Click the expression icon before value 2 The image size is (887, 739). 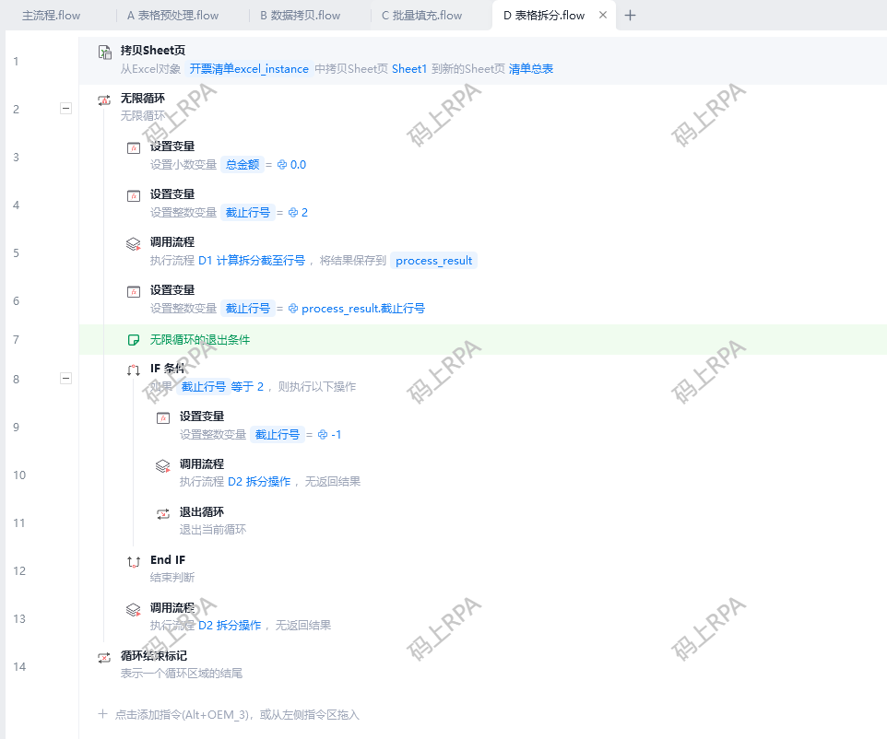[293, 213]
